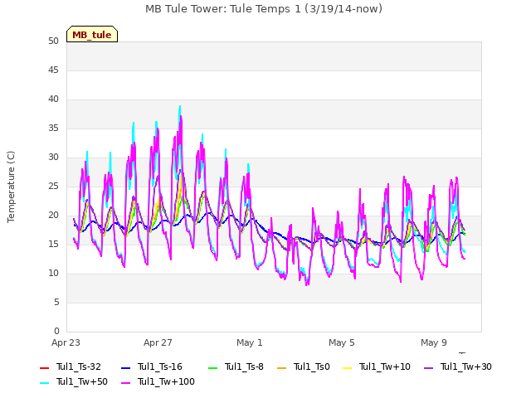Toggle the Tul1_Ts-8 legend entry
This screenshot has width=531, height=398.
(x=236, y=366)
